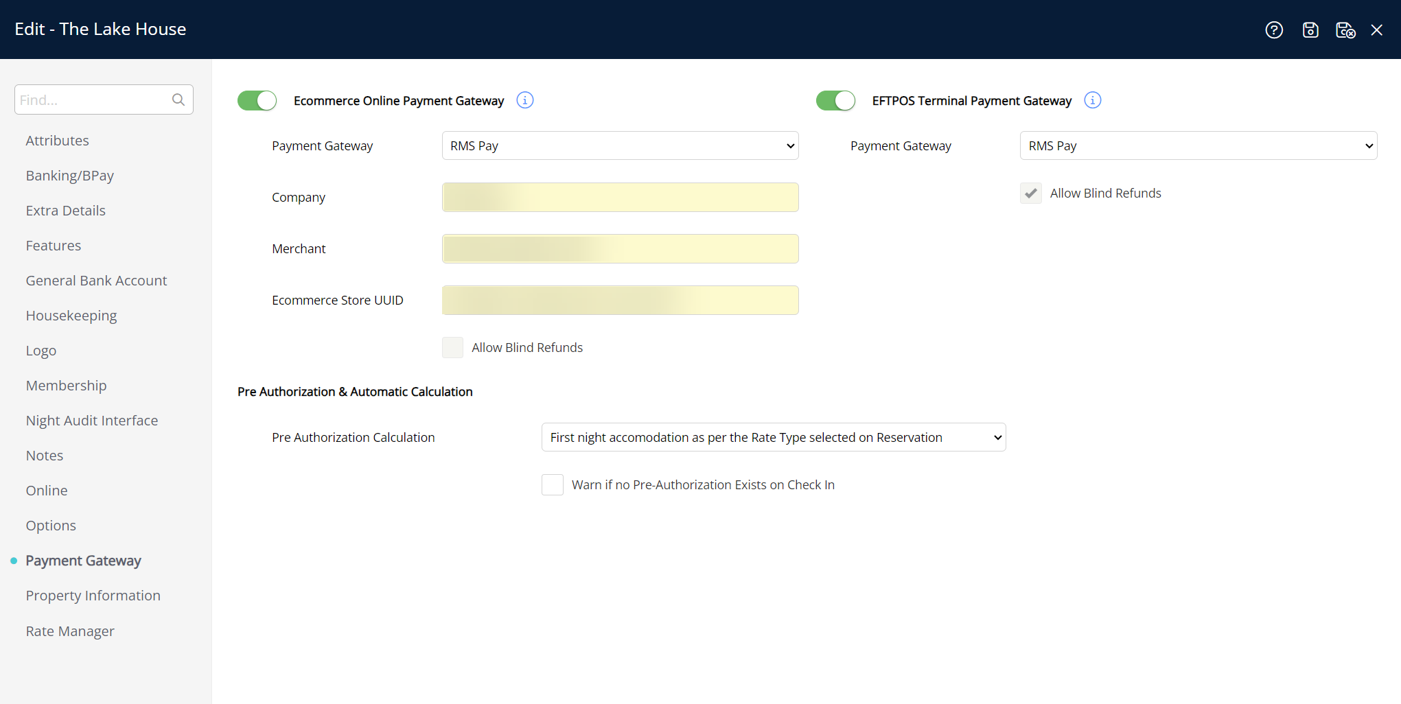
Task: Open info icon for Ecommerce Online Payment Gateway
Action: pyautogui.click(x=525, y=100)
